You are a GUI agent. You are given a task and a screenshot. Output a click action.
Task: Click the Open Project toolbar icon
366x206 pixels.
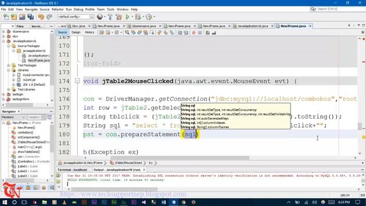point(22,17)
